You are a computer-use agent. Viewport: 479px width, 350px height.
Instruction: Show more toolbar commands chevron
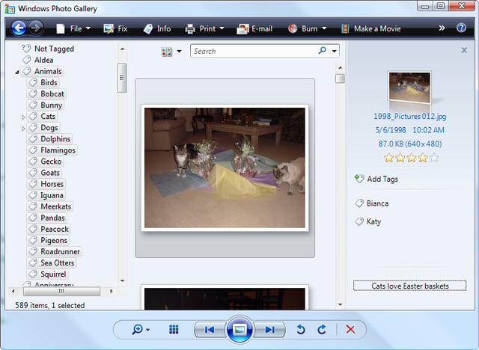point(442,28)
